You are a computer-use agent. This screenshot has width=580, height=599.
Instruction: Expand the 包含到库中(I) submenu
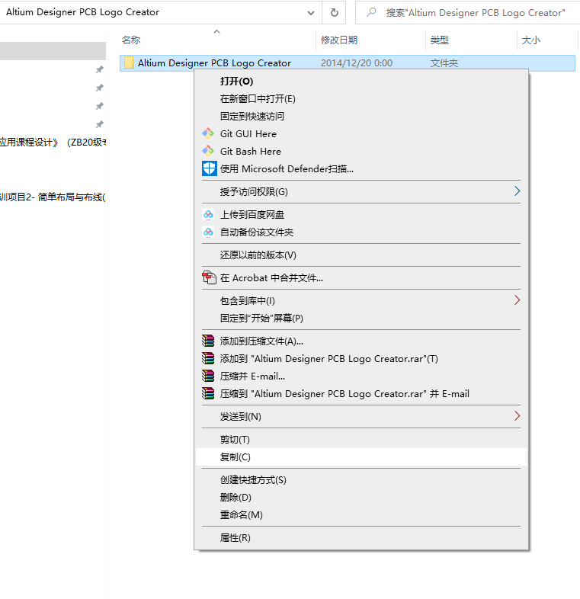517,300
